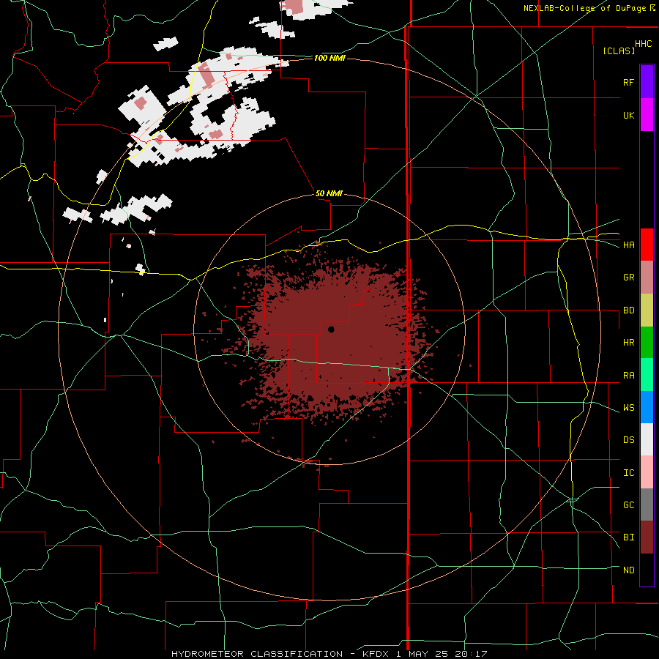Click the WS blue legend swatch

[647, 407]
